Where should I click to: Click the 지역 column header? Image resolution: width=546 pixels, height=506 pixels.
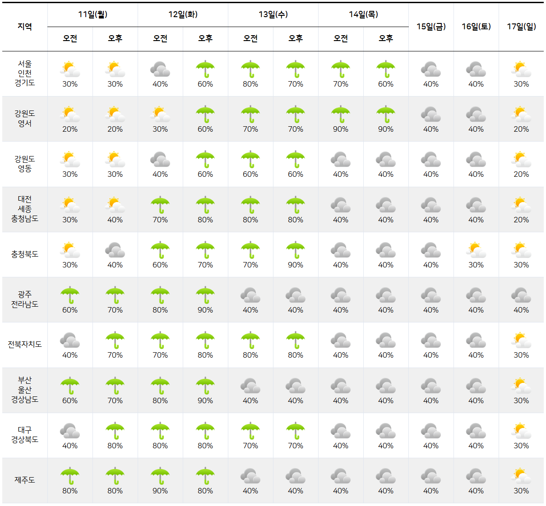point(25,27)
